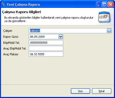
Task: Open employee browse button with three dots
Action: (109, 31)
